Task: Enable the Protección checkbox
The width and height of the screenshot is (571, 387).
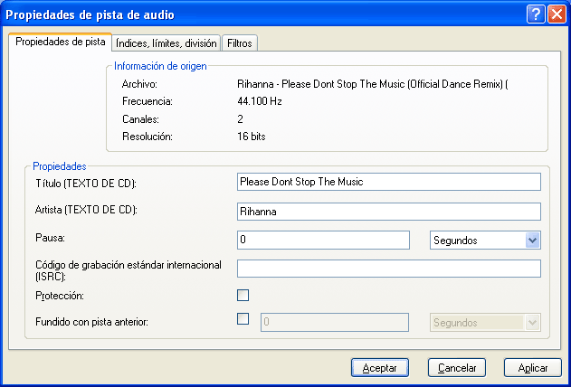Action: [x=243, y=295]
